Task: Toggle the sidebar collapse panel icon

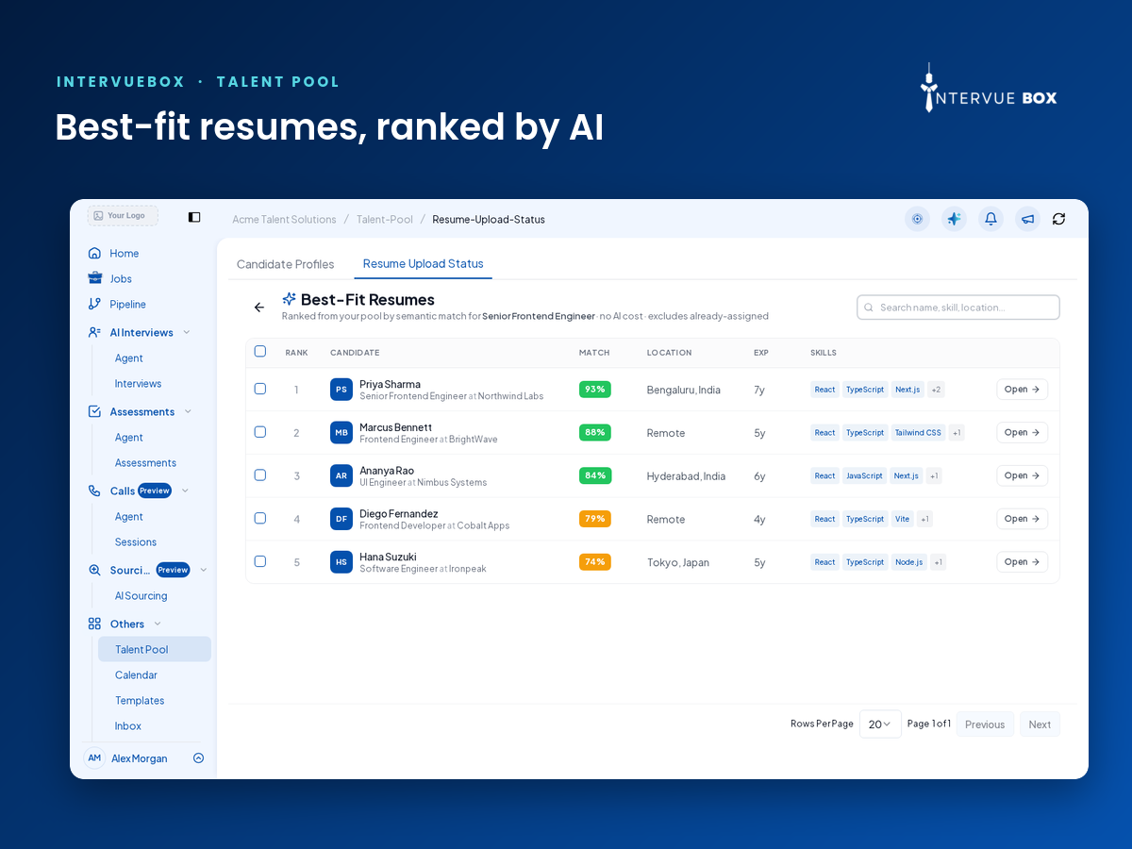Action: pos(194,217)
